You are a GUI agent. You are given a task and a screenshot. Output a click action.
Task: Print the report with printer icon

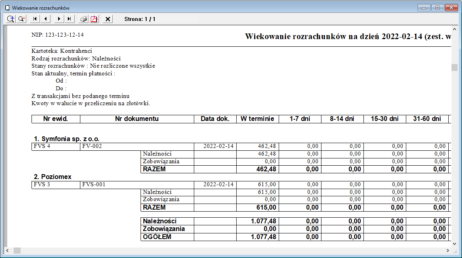84,19
